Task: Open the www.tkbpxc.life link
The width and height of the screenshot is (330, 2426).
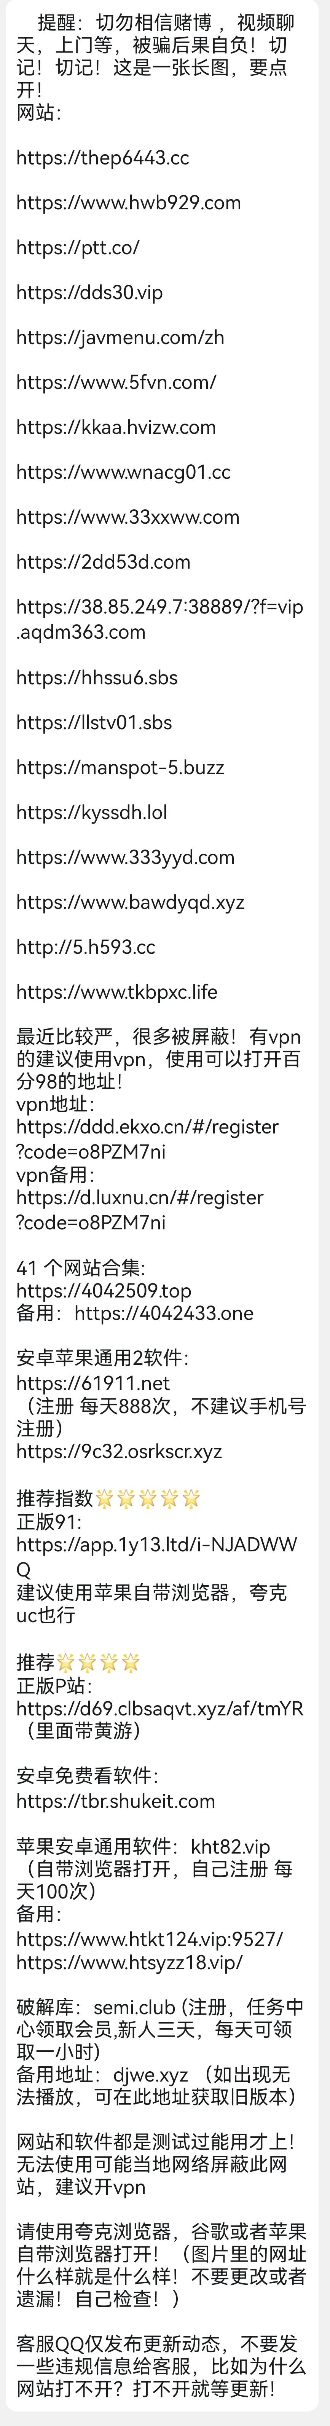Action: tap(117, 992)
